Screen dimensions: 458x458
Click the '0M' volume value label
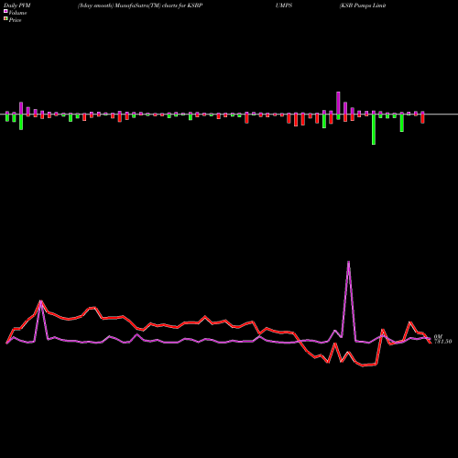[438, 336]
